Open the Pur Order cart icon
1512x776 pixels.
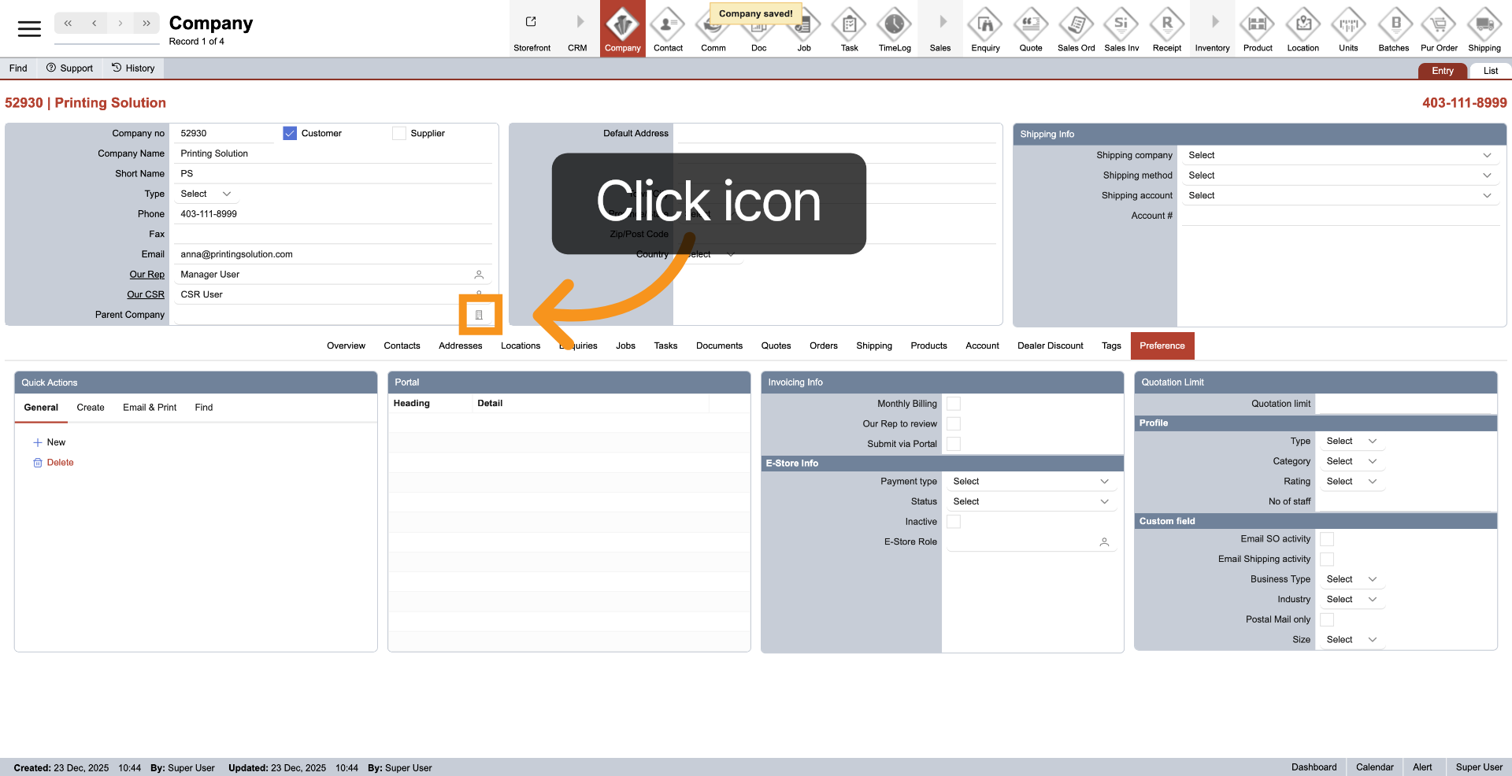pos(1439,26)
